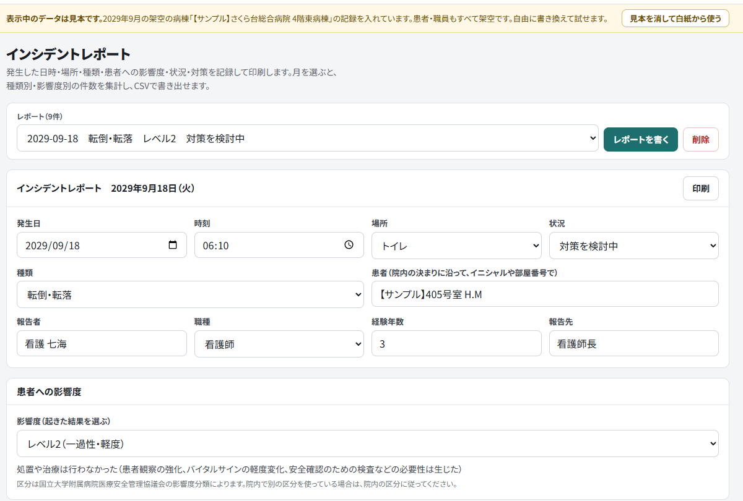The height and width of the screenshot is (501, 743).
Task: Click the 削除 button
Action: click(x=701, y=139)
